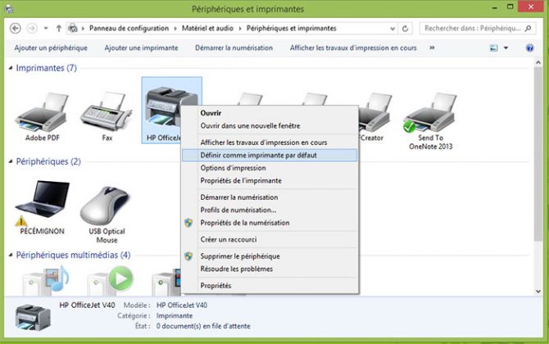This screenshot has height=344, width=549.
Task: Choose Supprimer le périphérique
Action: 270,256
